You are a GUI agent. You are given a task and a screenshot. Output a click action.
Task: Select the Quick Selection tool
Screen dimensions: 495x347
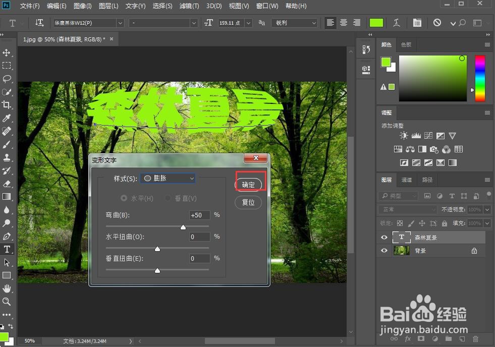(x=7, y=92)
